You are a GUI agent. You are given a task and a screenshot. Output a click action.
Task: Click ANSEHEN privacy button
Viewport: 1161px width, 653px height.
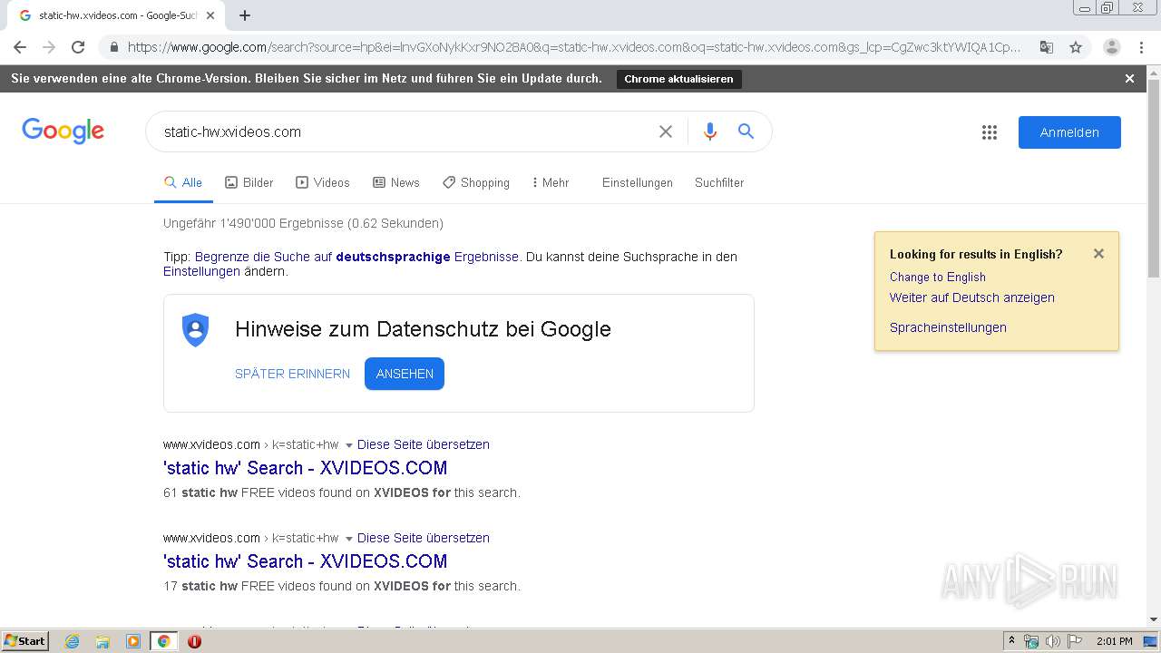point(405,374)
